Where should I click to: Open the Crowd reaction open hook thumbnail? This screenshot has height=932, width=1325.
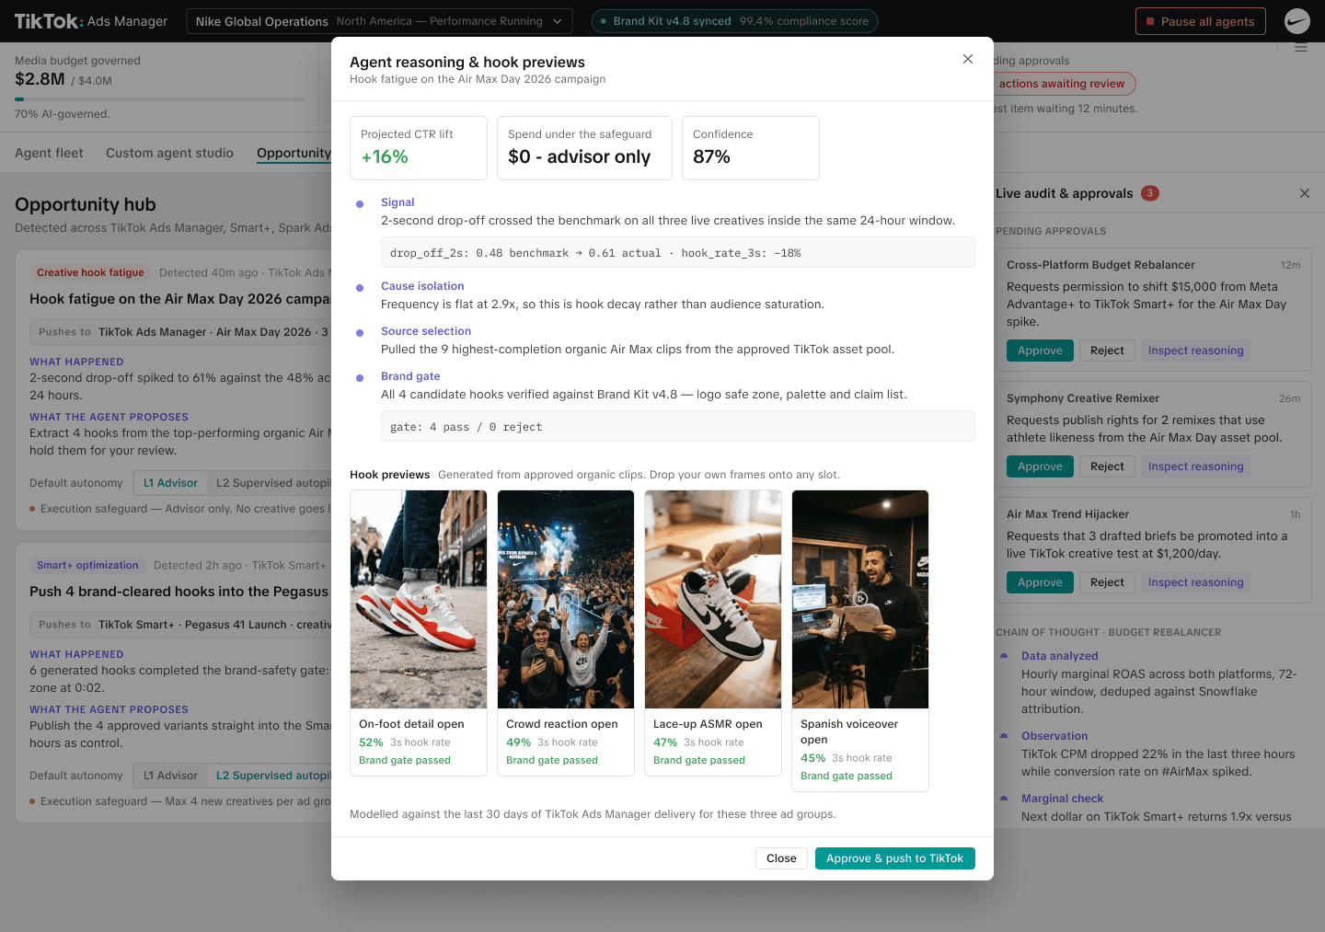pos(566,599)
